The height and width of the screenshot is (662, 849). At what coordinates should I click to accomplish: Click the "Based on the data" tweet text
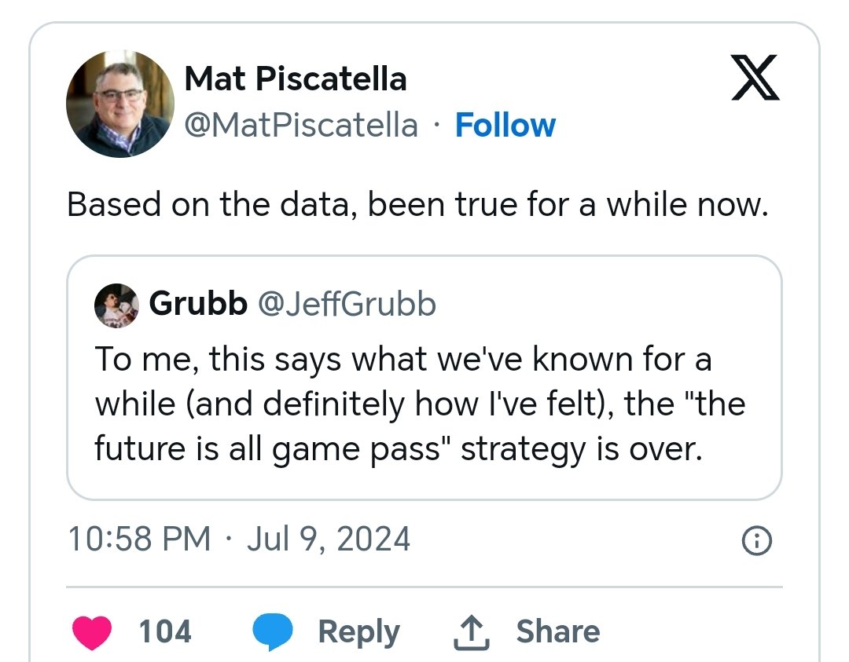click(417, 204)
